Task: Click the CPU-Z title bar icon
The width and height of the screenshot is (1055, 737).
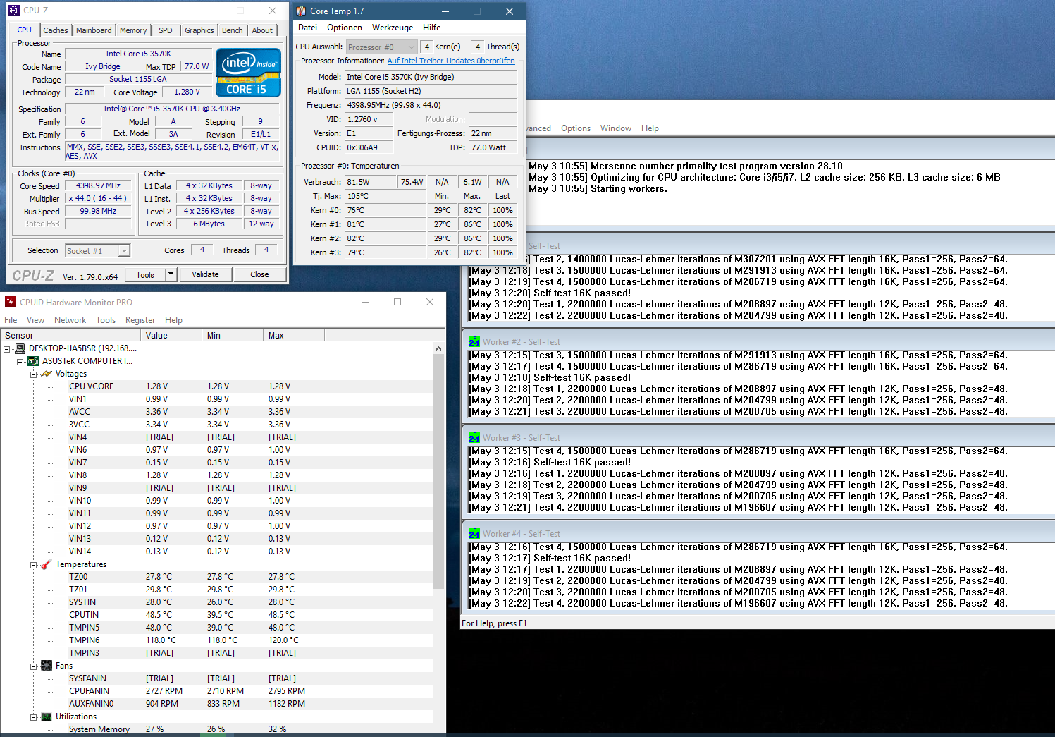Action: click(14, 11)
